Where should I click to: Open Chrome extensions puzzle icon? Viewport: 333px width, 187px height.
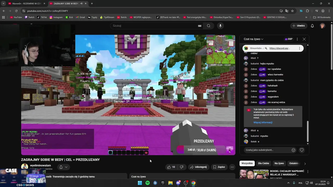point(307,11)
